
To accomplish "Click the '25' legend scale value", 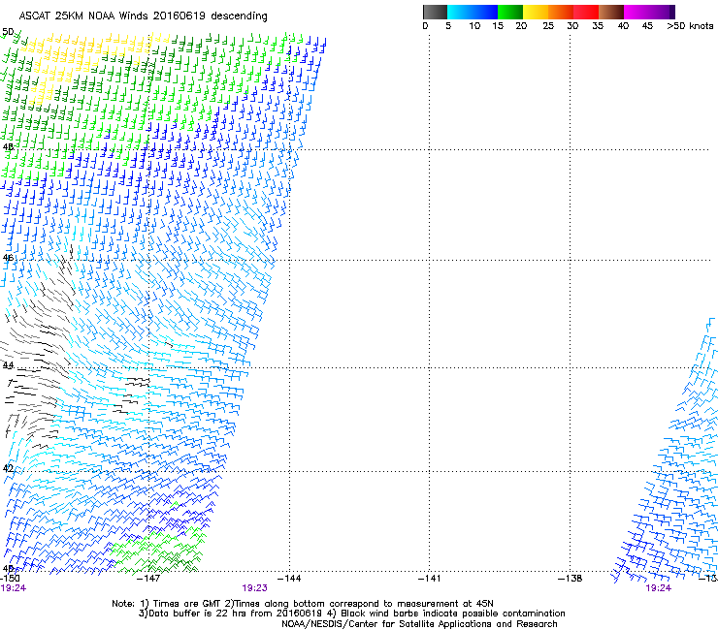I will pyautogui.click(x=548, y=26).
